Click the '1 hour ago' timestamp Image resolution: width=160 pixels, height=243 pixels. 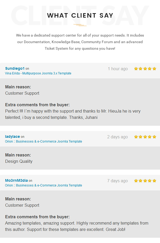(118, 69)
